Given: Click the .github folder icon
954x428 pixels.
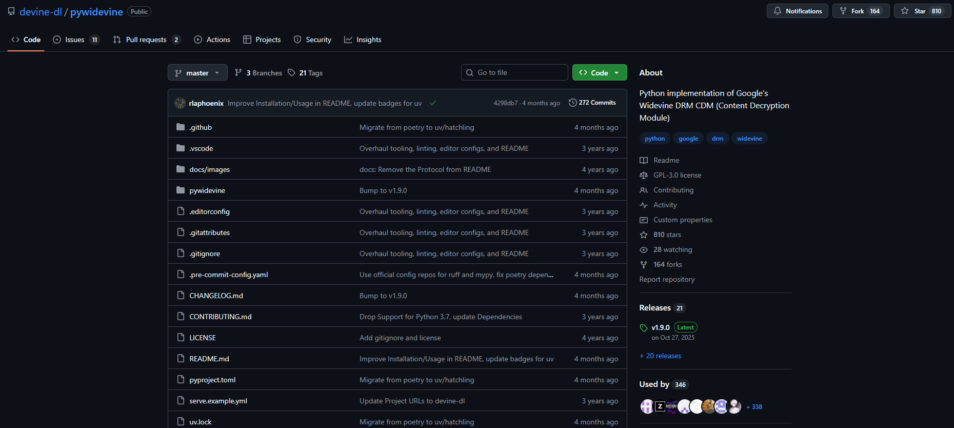Looking at the screenshot, I should [x=181, y=127].
